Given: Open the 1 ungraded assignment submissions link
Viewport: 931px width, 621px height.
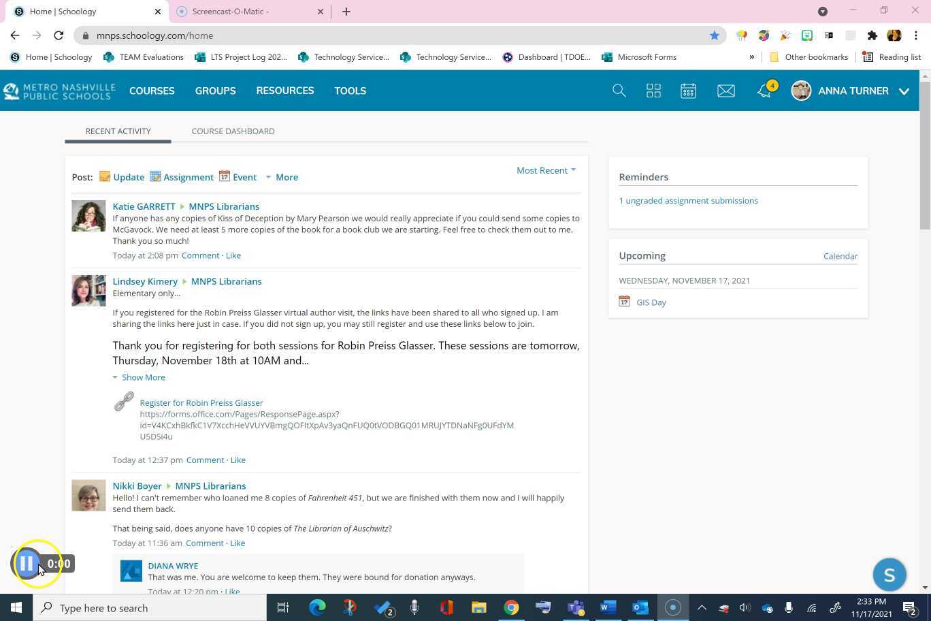Looking at the screenshot, I should pyautogui.click(x=688, y=200).
